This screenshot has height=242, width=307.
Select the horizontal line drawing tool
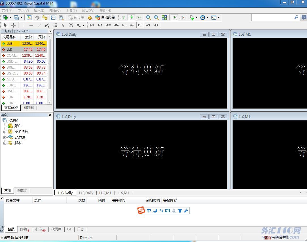(x=31, y=25)
